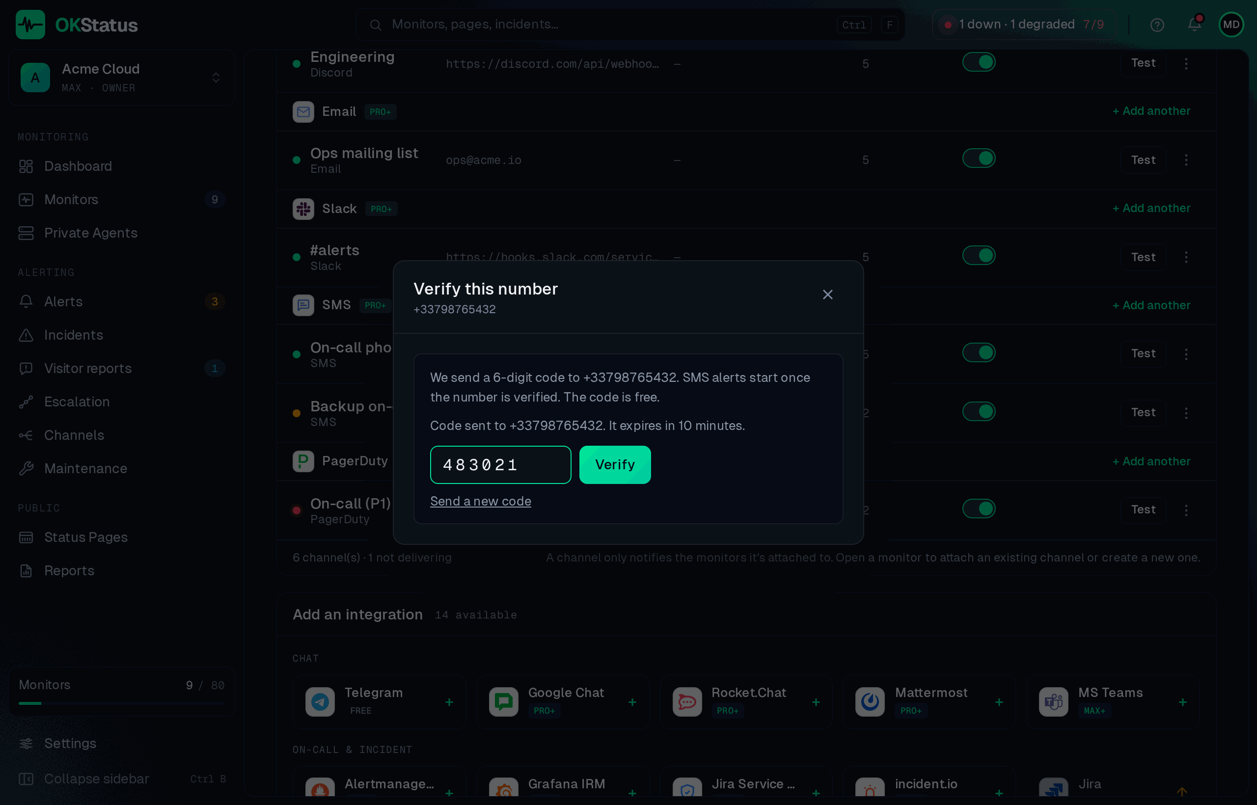Click the OKStatus logo icon

click(30, 25)
